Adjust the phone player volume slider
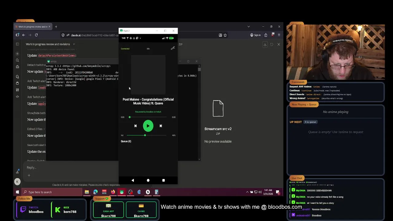 (x=146, y=135)
